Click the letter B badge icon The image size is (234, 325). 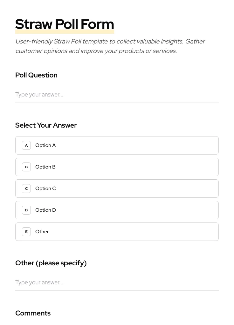coord(26,167)
